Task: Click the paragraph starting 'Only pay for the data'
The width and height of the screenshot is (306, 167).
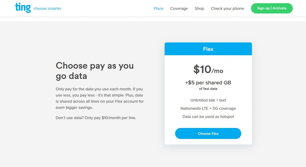Action: [x=99, y=98]
